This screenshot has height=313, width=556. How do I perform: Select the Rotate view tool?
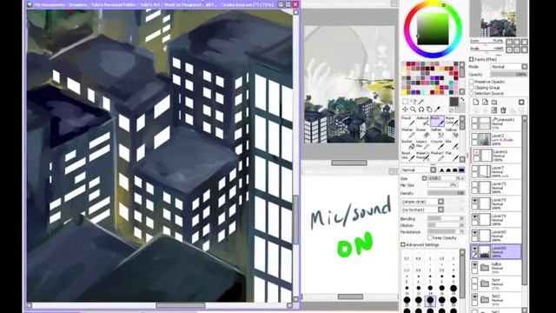pyautogui.click(x=420, y=110)
